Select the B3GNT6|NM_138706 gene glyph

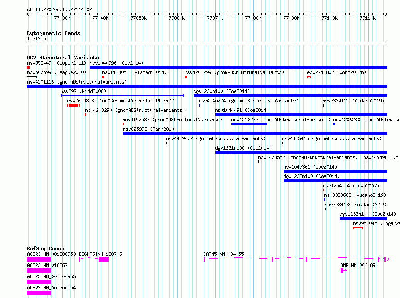(94, 259)
